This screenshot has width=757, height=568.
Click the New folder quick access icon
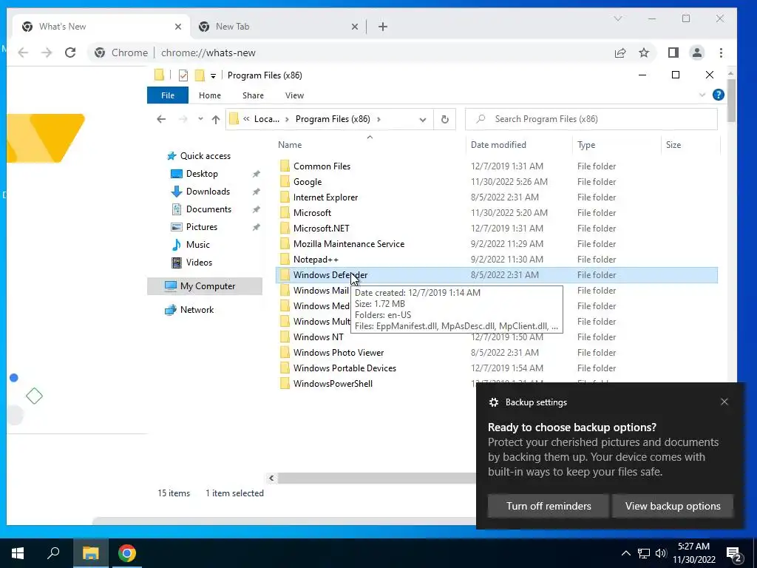click(200, 75)
